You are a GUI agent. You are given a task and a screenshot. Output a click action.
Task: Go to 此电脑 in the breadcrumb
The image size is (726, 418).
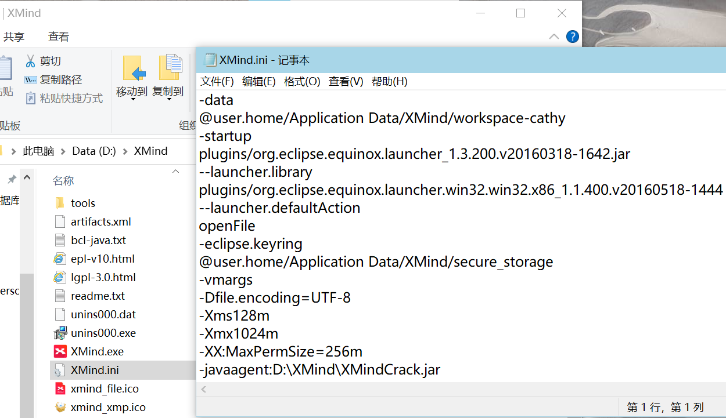[38, 151]
